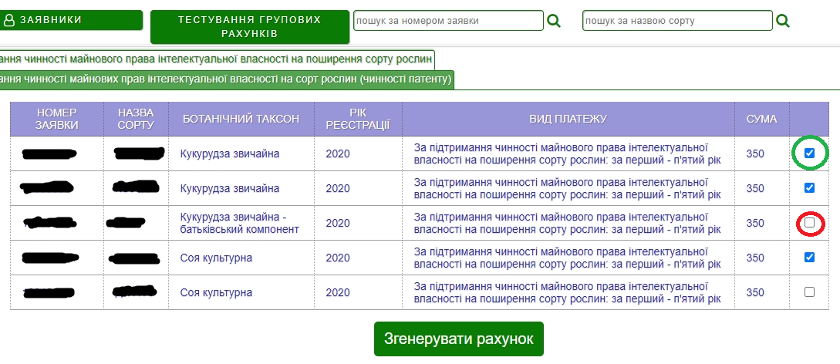
Task: Click the Ботанічний таксон column header
Action: pos(241,119)
